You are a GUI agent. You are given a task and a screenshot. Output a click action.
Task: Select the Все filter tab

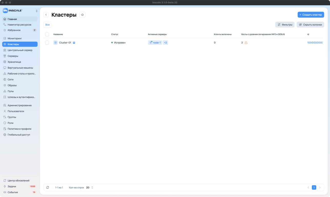coord(47,25)
